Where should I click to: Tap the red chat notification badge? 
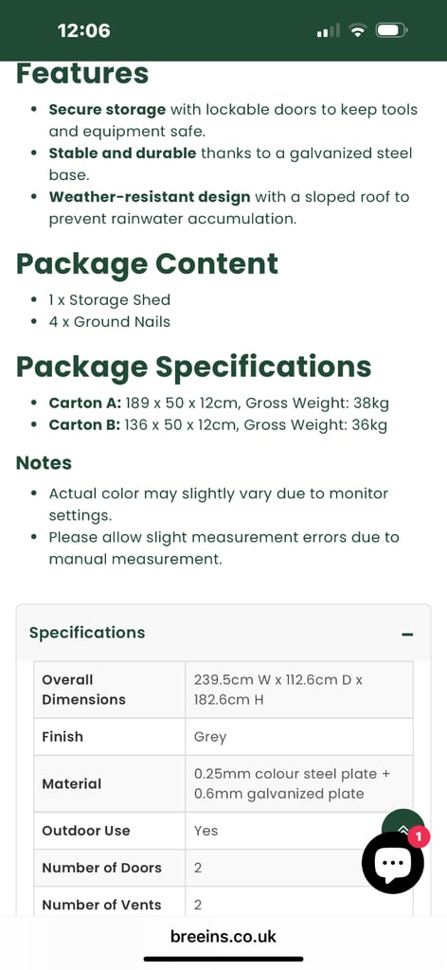419,837
